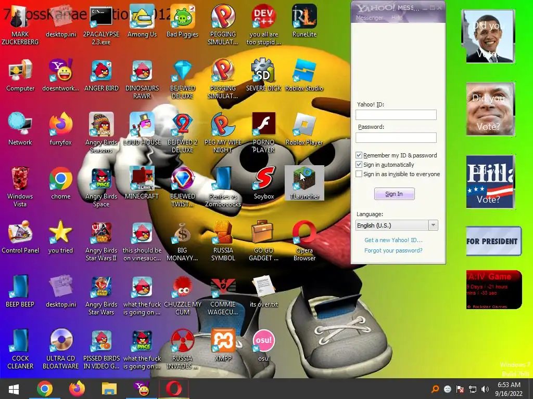This screenshot has height=399, width=533.
Task: Follow Get a new Yahoo! ID link
Action: click(394, 240)
